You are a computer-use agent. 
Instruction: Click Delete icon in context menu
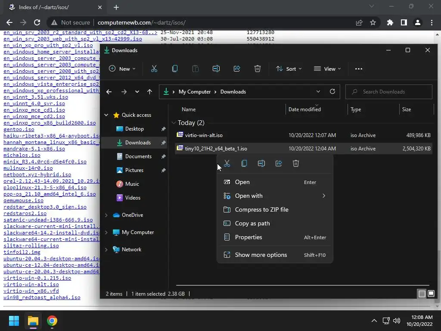[295, 163]
